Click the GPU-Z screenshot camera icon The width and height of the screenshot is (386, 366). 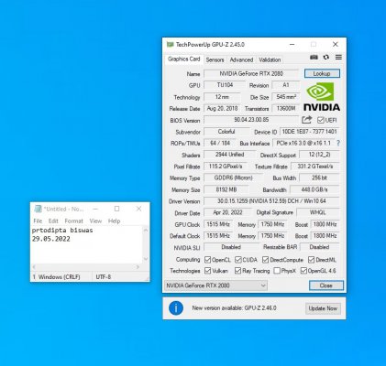314,58
